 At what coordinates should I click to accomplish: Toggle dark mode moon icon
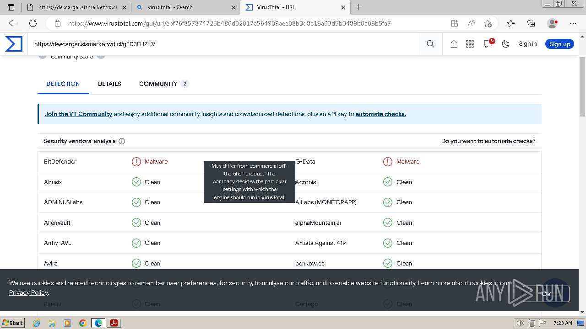(506, 44)
